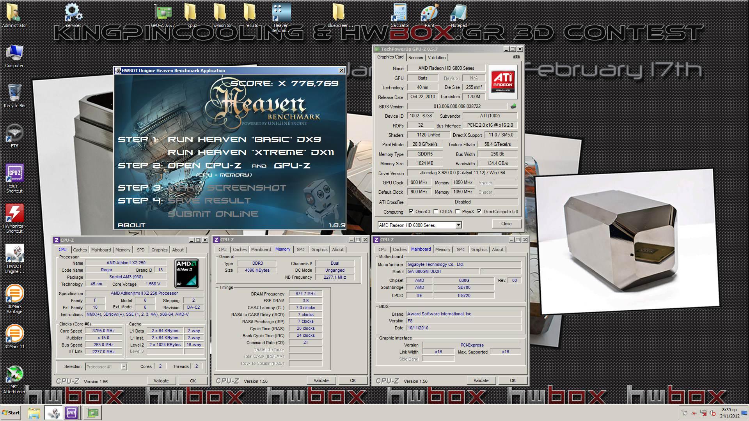749x421 pixels.
Task: Launch the Calculator shortcut
Action: pyautogui.click(x=400, y=15)
